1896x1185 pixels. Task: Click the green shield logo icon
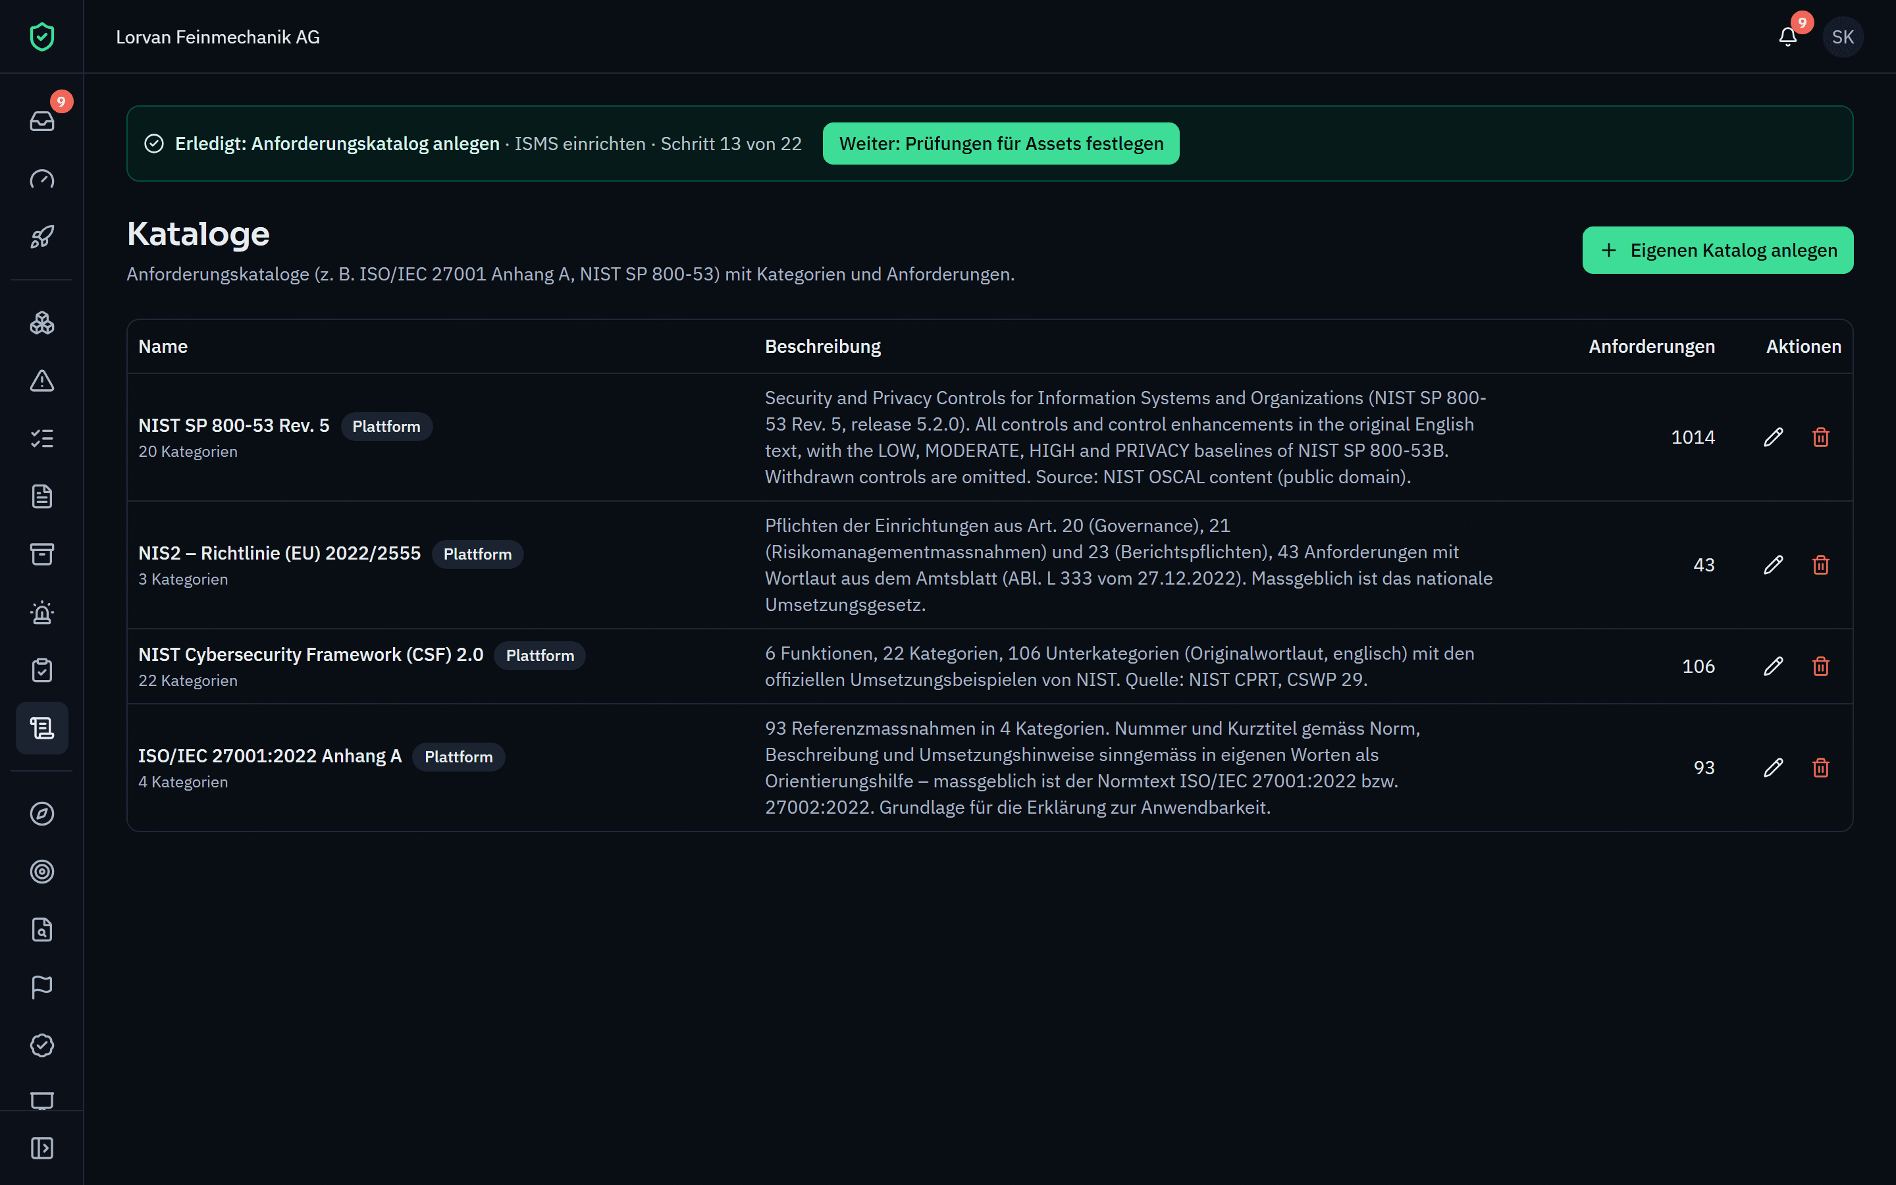pos(41,37)
